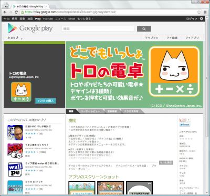The height and width of the screenshot is (196, 210).
Task: Click the address bar URL
Action: click(70, 12)
